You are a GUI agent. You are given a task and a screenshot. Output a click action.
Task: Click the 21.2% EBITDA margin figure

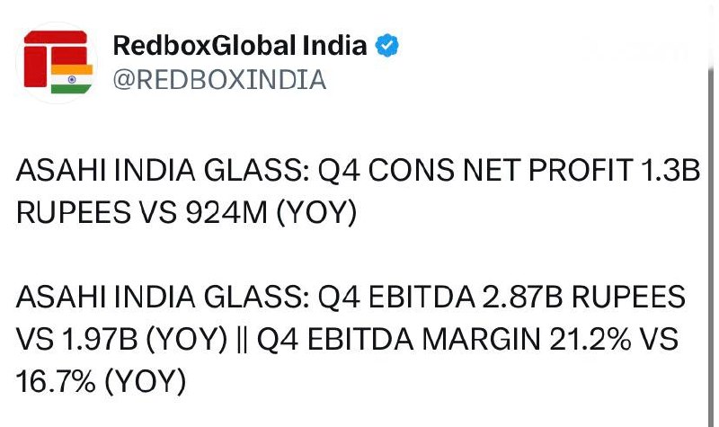pos(590,340)
